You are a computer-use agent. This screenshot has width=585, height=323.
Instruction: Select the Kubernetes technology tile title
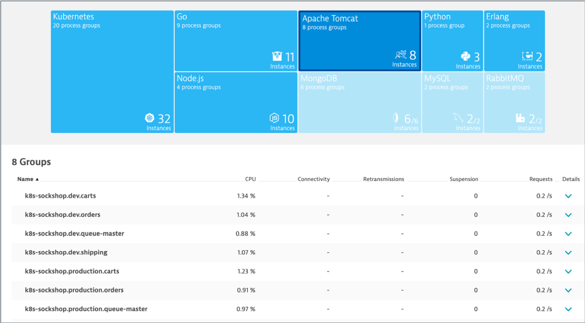pyautogui.click(x=74, y=17)
